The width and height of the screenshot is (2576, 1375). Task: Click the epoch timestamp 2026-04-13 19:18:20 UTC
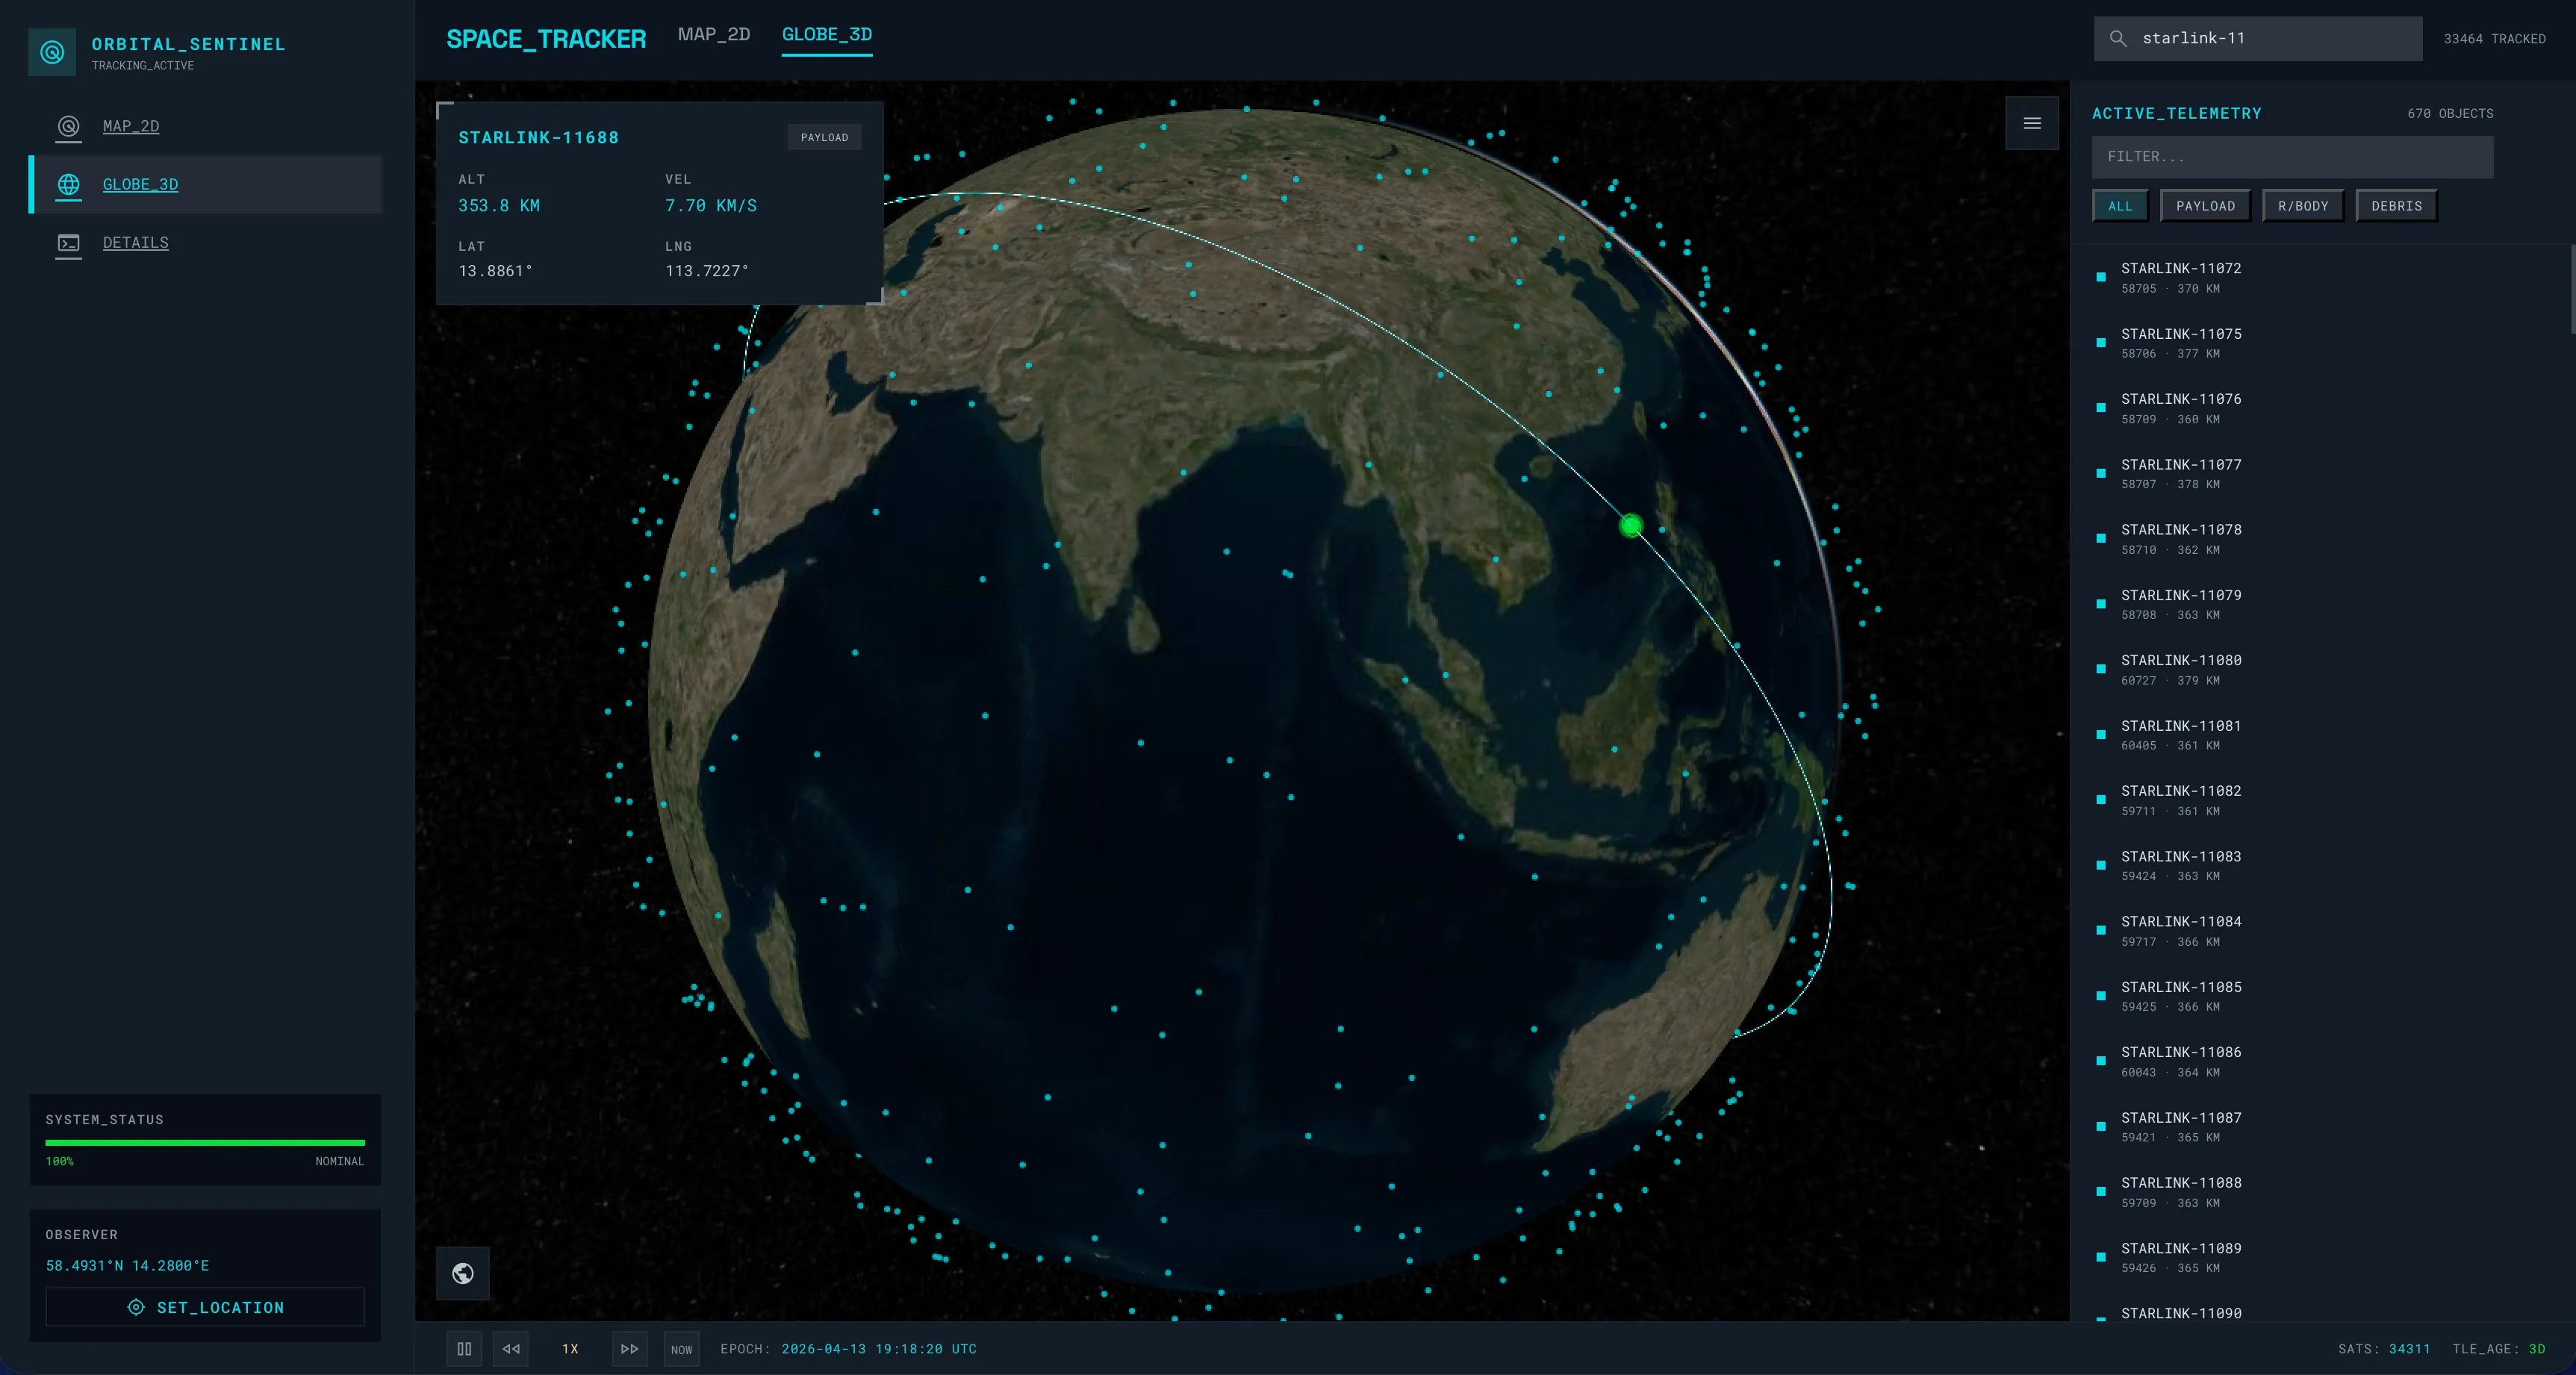pos(879,1349)
